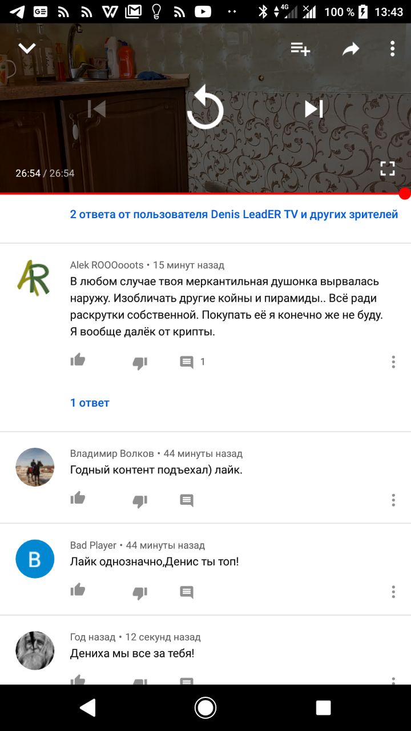Expand "1 ответ" under Alek's comment
This screenshot has width=411, height=731.
click(x=90, y=403)
